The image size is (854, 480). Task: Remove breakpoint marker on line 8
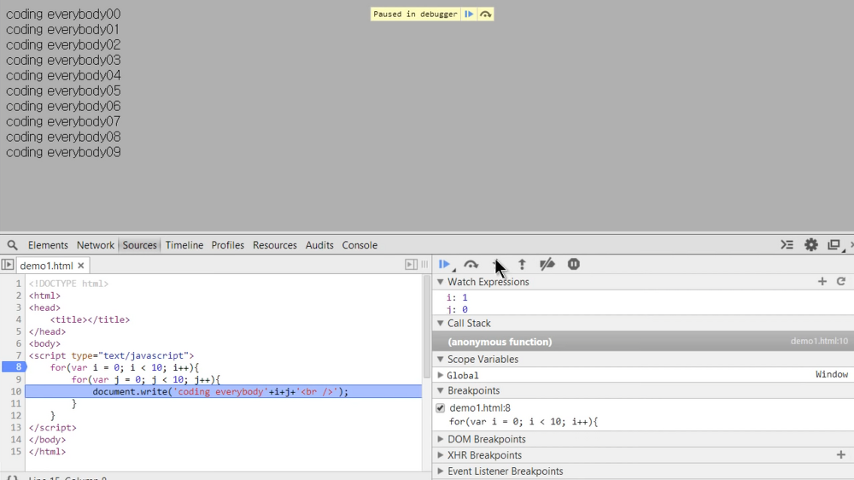coord(13,367)
